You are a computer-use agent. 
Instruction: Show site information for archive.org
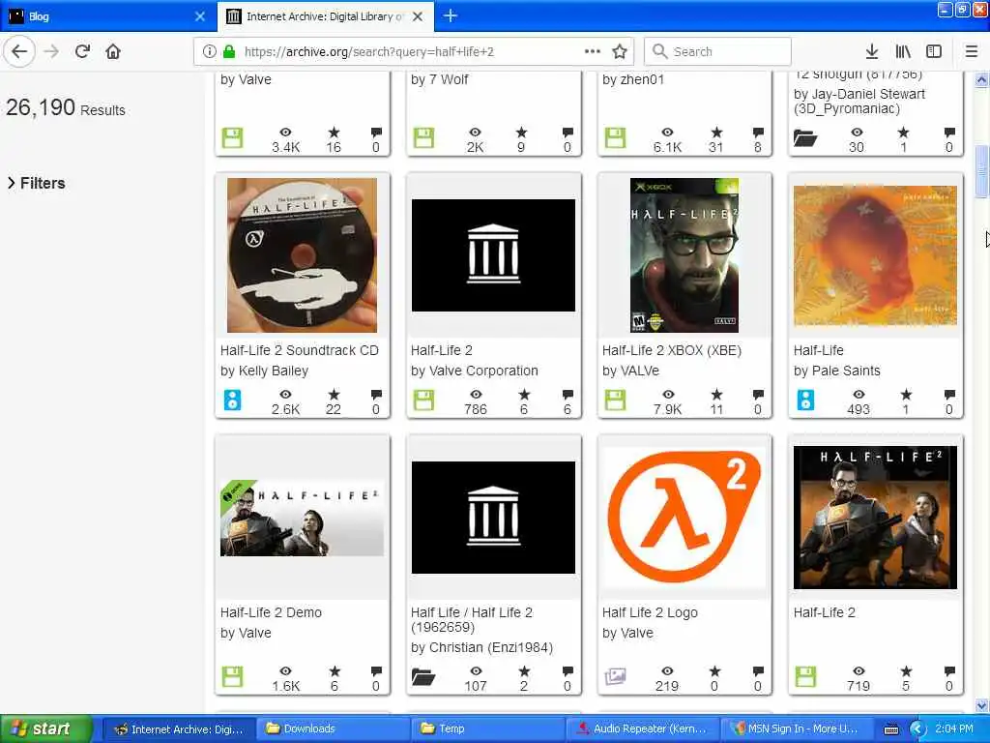coord(210,52)
